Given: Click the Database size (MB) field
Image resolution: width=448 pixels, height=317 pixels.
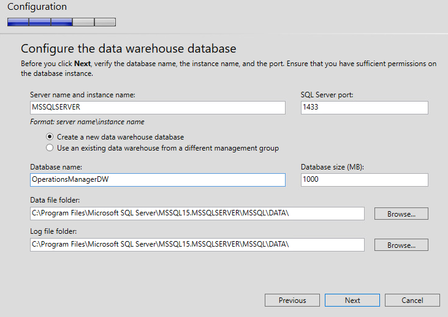Looking at the screenshot, I should [364, 180].
